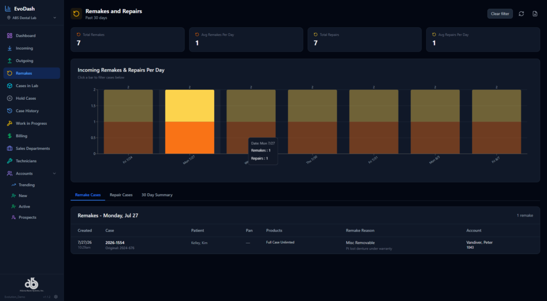The image size is (547, 301).
Task: Open case 2026-1554 link
Action: tap(115, 242)
